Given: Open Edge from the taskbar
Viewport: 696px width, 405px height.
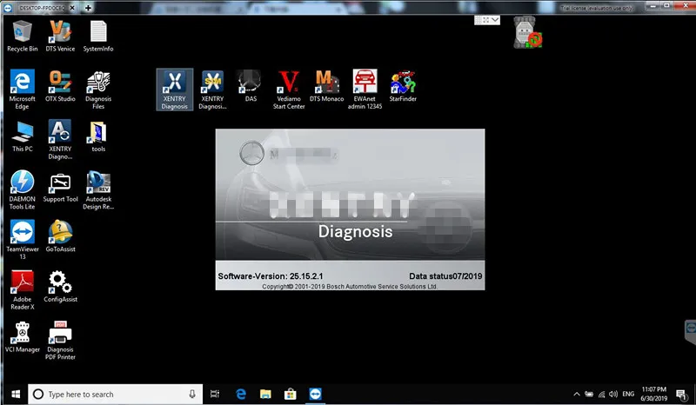Looking at the screenshot, I should [x=241, y=394].
